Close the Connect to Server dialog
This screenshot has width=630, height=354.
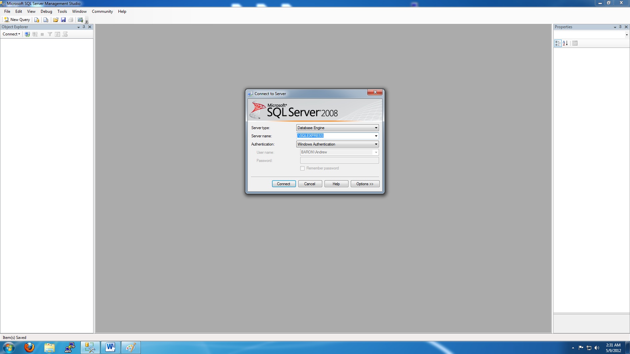tap(375, 92)
